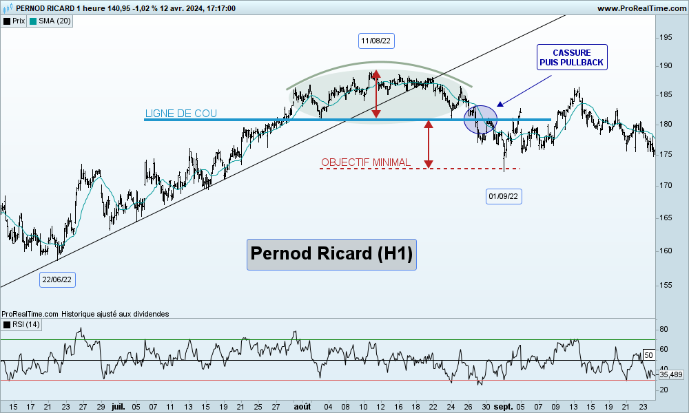689x413 pixels.
Task: Click the 190 price axis value
Action: coord(666,66)
